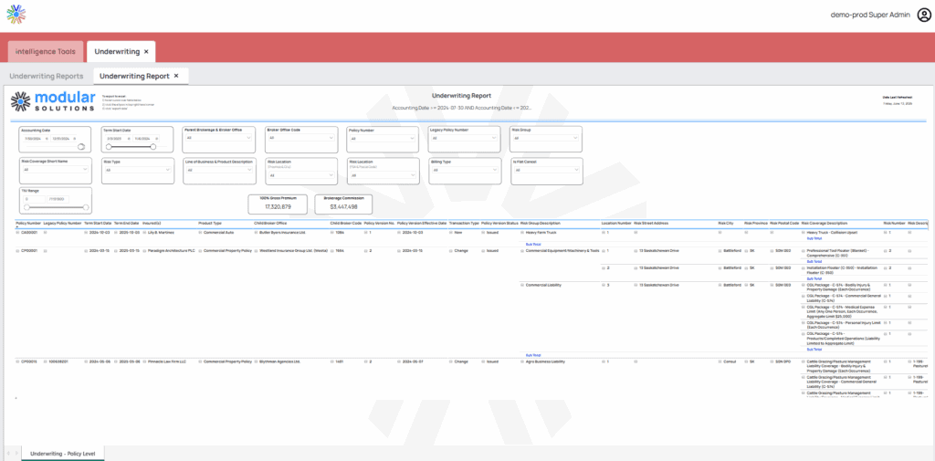935x461 pixels.
Task: Open Risk Location (Province & City) dropdown
Action: (x=301, y=175)
